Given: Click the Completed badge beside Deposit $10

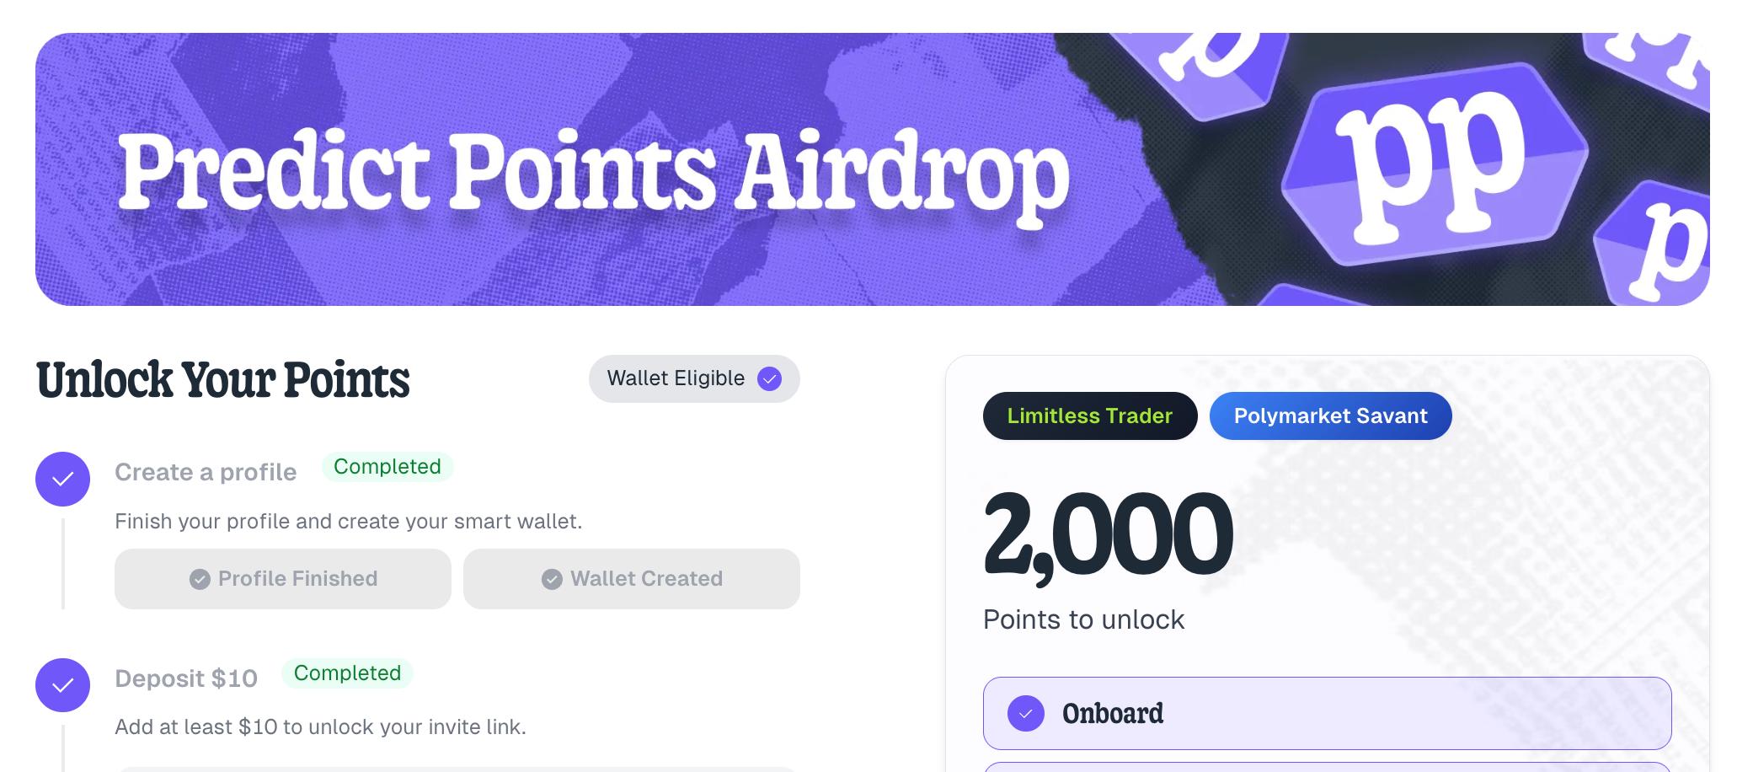Looking at the screenshot, I should [x=347, y=673].
